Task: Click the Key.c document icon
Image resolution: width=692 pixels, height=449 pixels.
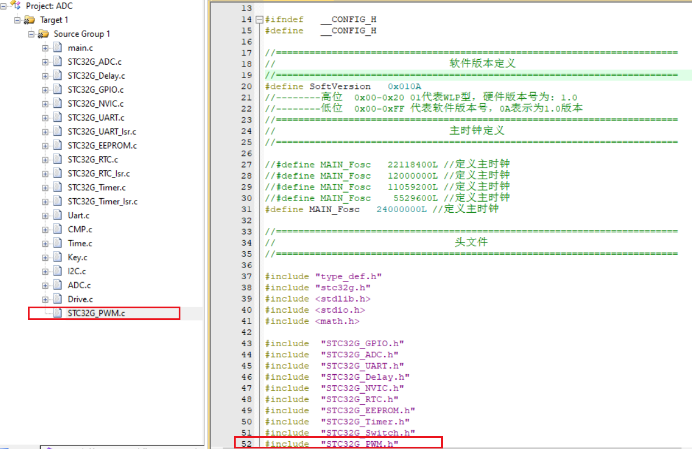Action: coord(57,257)
